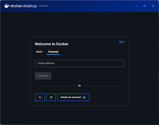159x125 pixels.
Task: Skip the Docker sign-in screen
Action: point(121,42)
